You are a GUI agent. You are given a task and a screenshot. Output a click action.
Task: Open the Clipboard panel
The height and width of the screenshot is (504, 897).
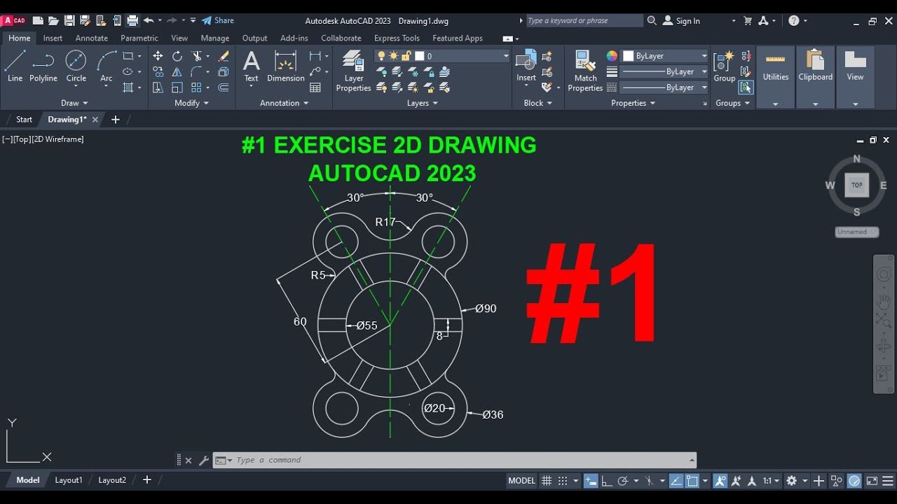click(x=816, y=77)
